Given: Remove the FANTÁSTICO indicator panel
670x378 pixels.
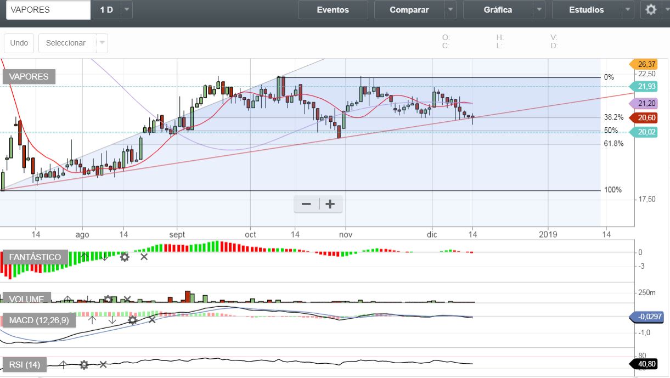Looking at the screenshot, I should (x=144, y=257).
